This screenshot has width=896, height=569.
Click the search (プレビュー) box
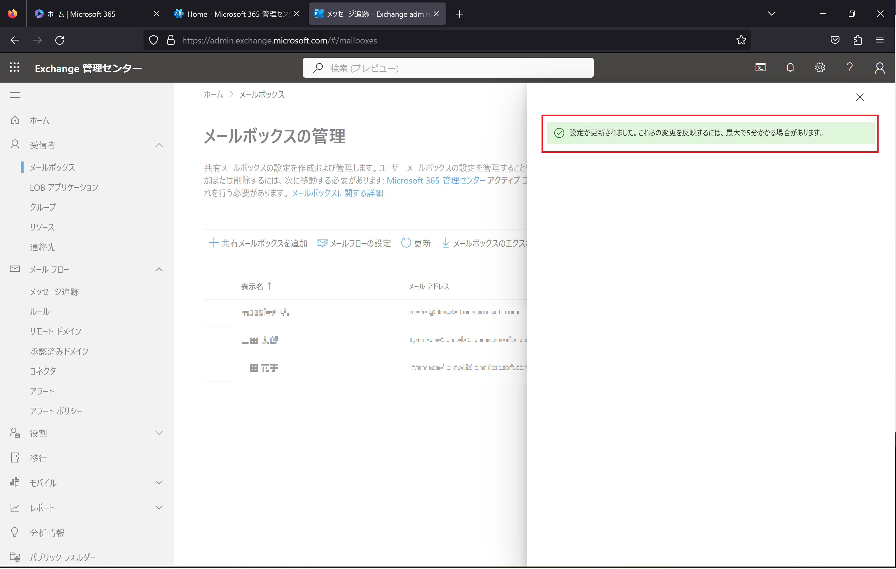click(448, 68)
